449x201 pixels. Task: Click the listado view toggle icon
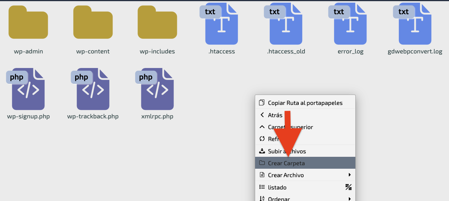click(x=348, y=187)
